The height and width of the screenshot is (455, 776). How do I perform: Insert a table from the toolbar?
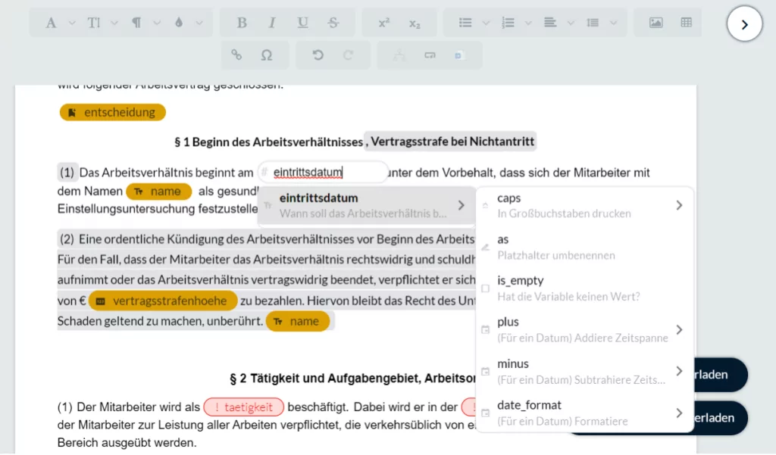click(x=687, y=23)
